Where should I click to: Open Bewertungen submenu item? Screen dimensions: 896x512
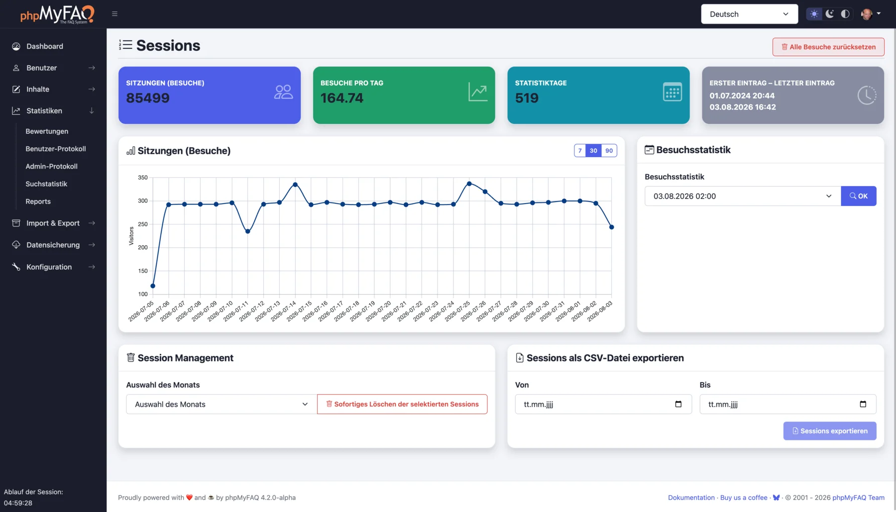click(x=47, y=131)
